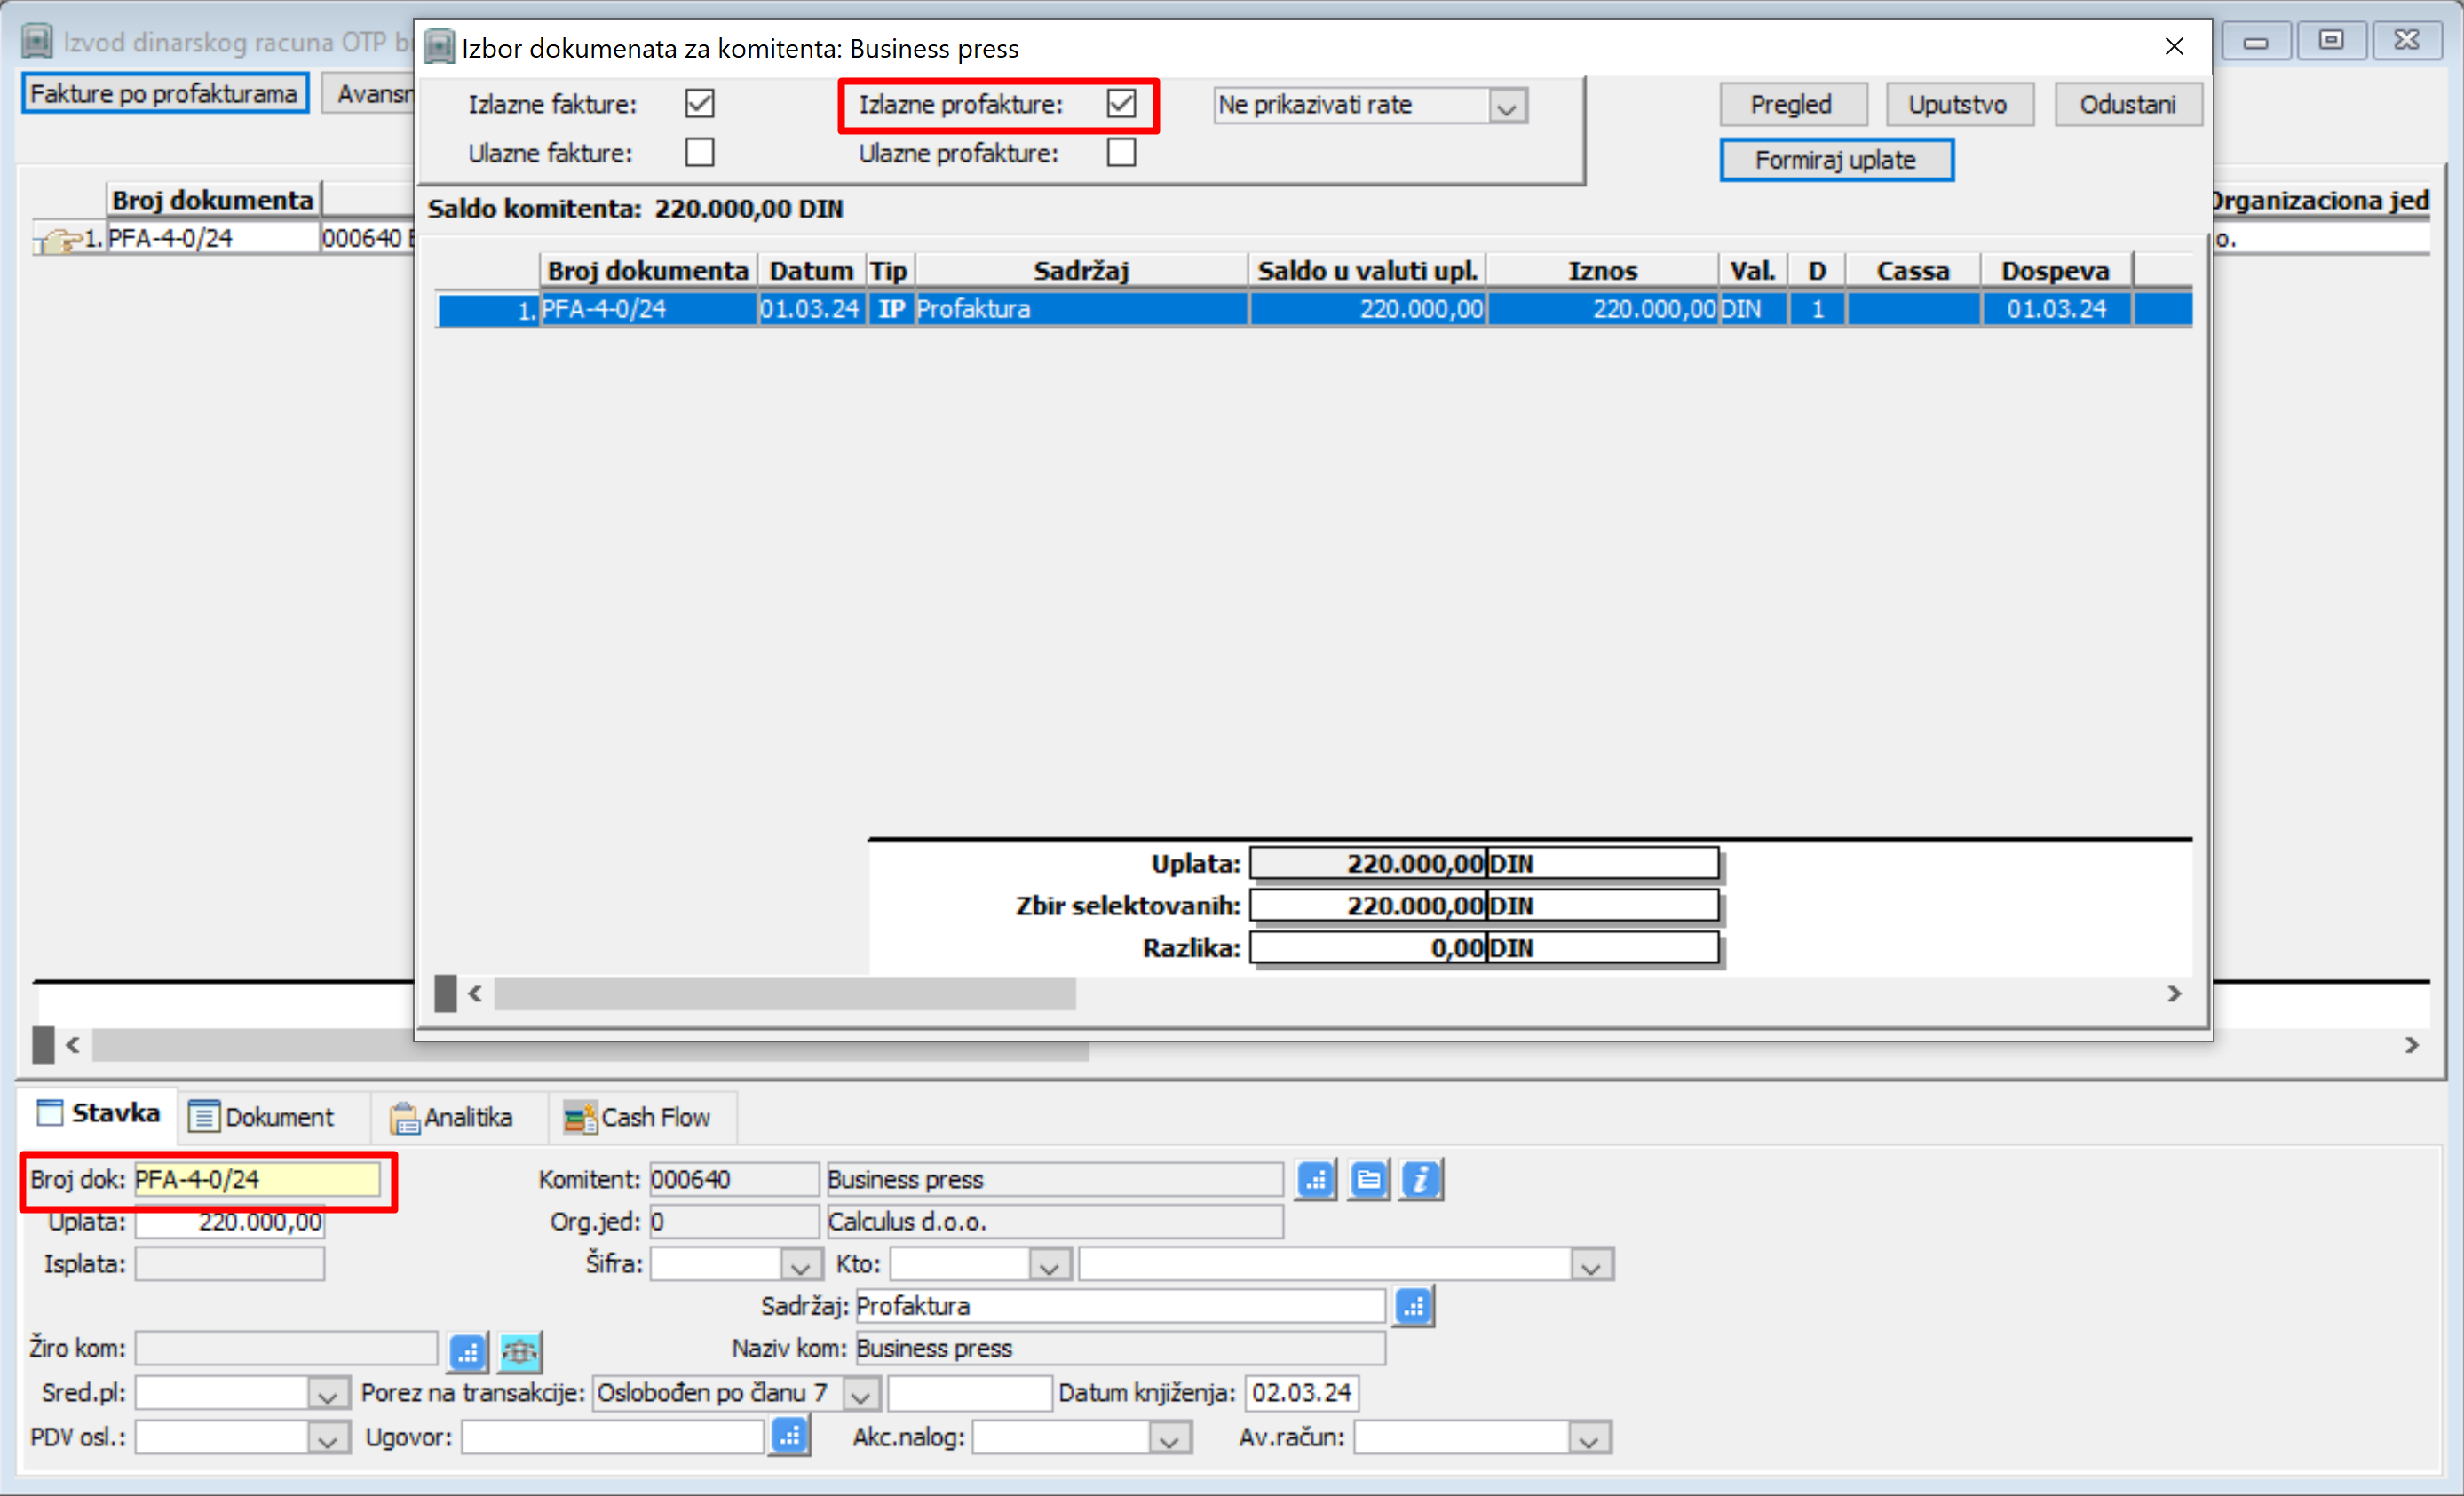Expand the Ne prikazivati rate dropdown
2464x1496 pixels.
[1506, 106]
